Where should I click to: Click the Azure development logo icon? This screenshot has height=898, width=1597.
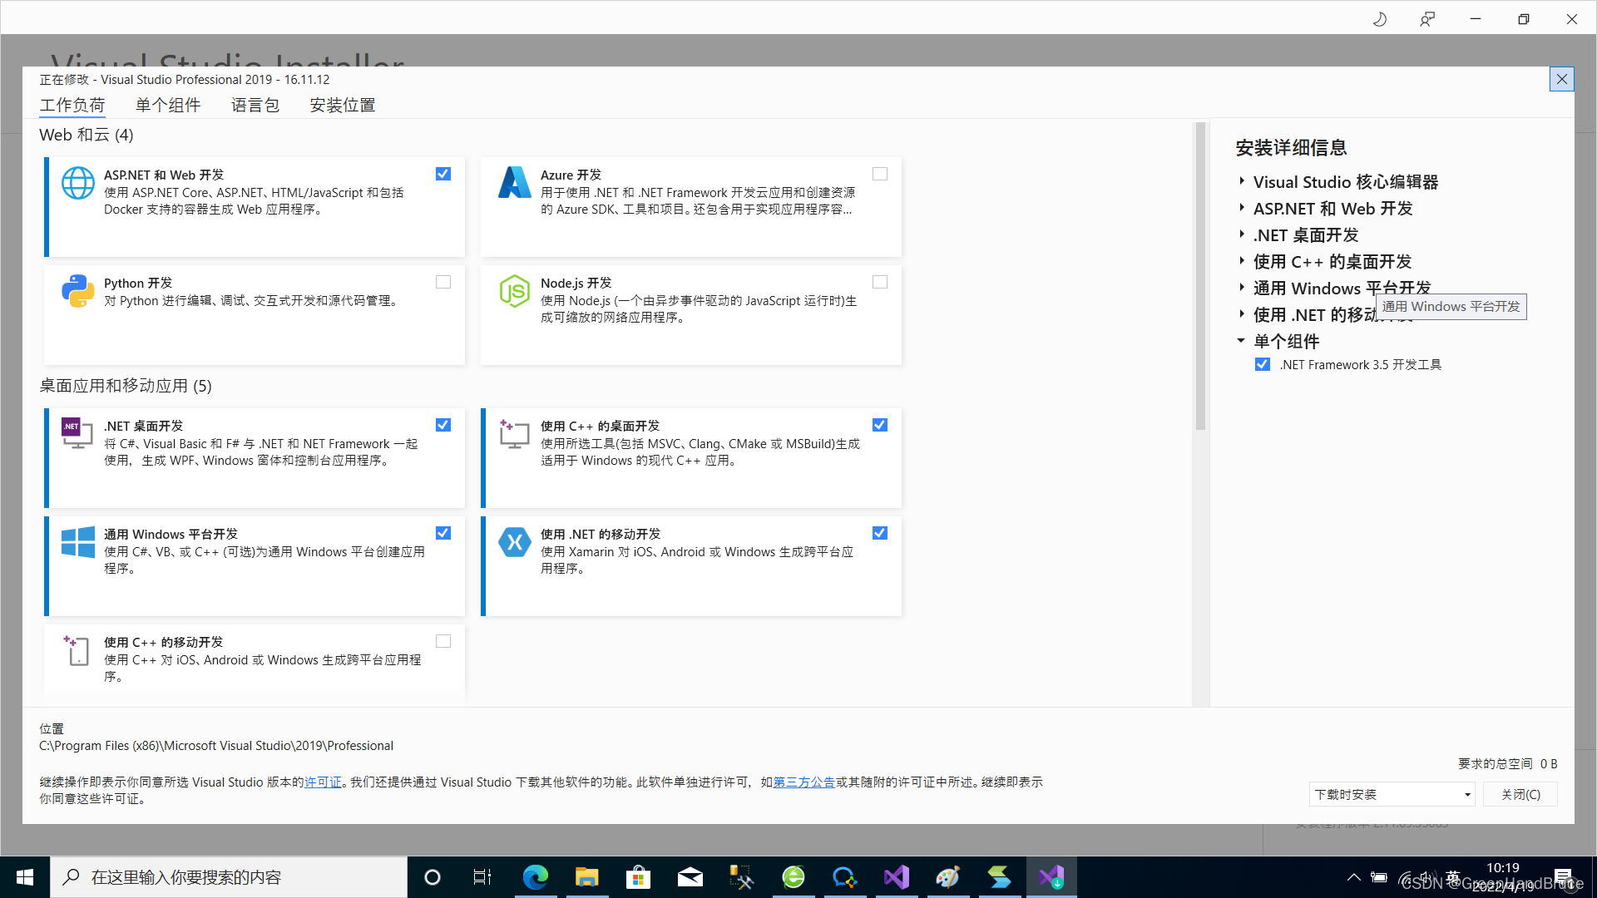(515, 183)
